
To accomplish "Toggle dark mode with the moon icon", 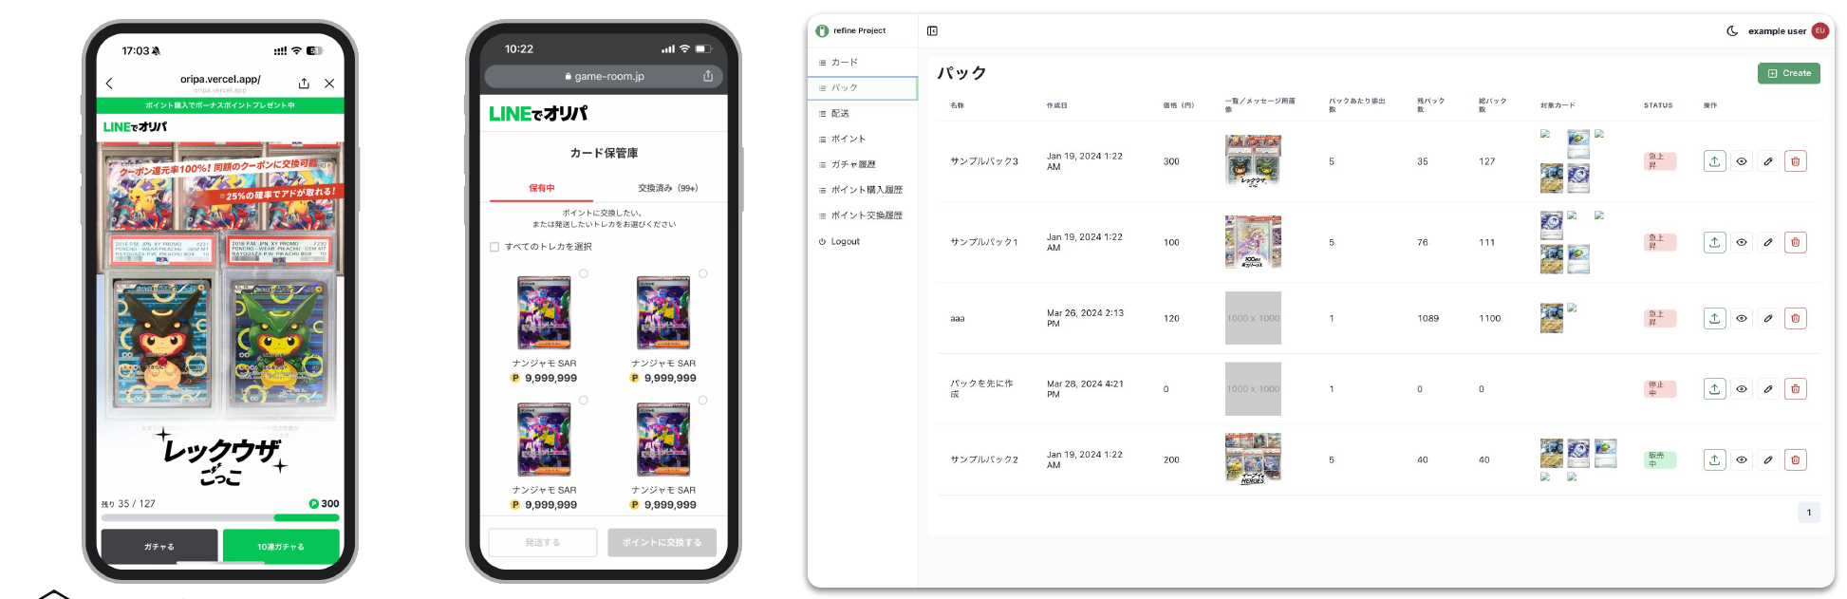I will click(x=1732, y=31).
